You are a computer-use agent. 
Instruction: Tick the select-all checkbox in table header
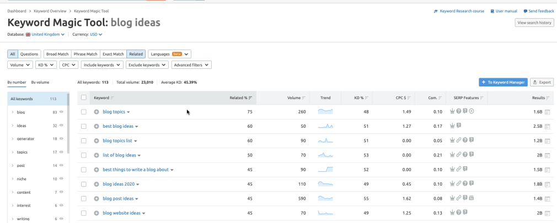(x=84, y=97)
